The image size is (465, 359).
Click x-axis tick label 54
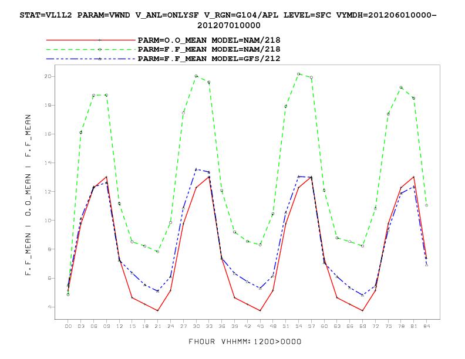tap(299, 326)
